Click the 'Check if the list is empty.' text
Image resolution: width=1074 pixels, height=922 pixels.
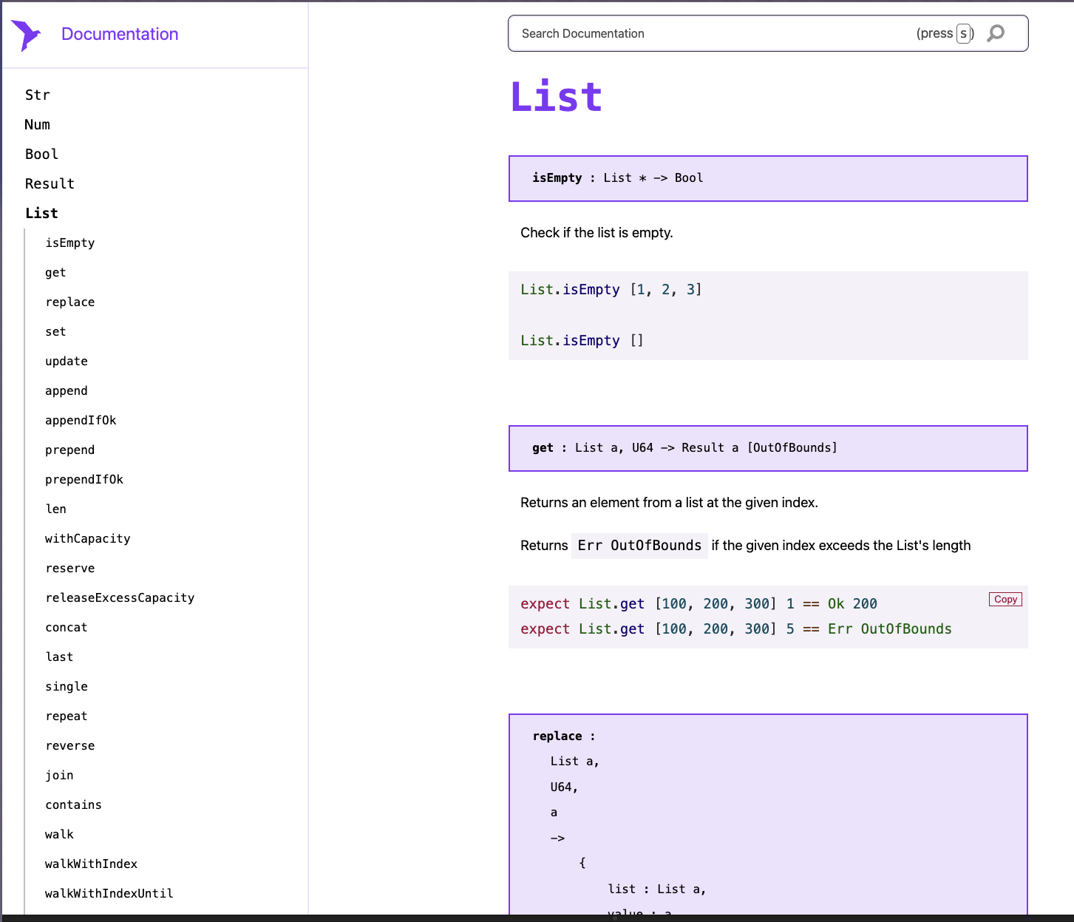click(x=597, y=232)
